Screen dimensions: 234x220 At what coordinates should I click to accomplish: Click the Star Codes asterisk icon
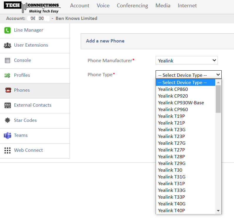[7, 120]
